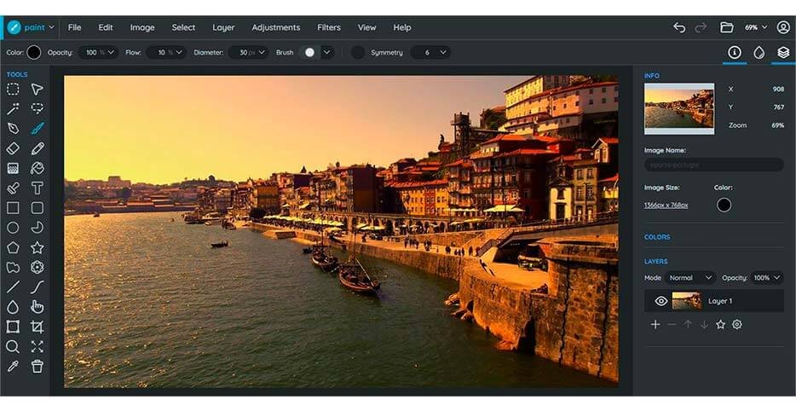Select the Star shape tool
Viewport: 796px width, 411px height.
coord(37,247)
